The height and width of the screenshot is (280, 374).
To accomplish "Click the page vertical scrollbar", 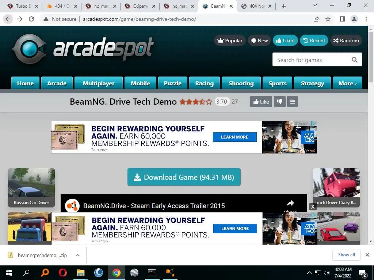I will [x=371, y=57].
